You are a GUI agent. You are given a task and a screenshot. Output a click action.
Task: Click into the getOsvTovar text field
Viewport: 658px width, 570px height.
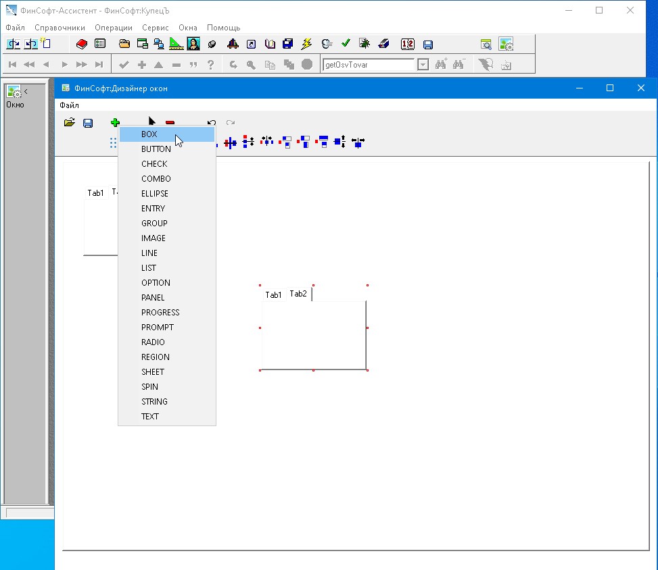click(368, 65)
